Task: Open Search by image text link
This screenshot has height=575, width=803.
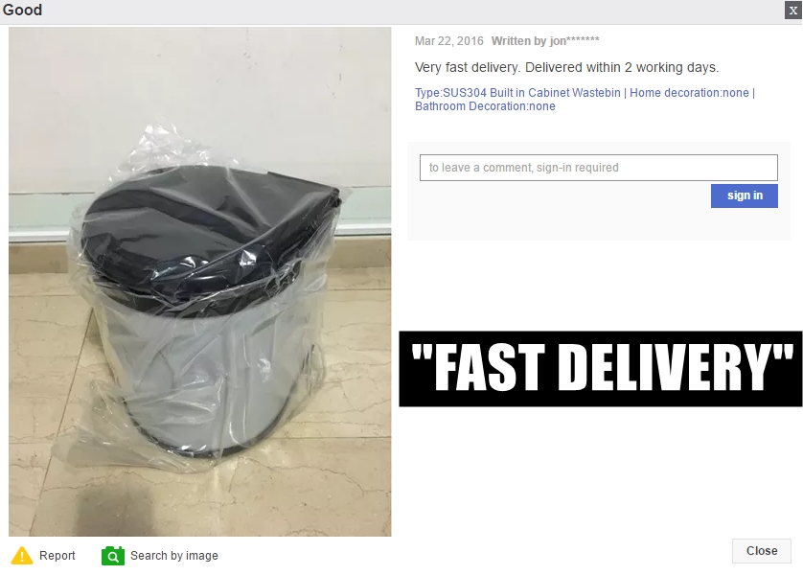Action: click(174, 556)
